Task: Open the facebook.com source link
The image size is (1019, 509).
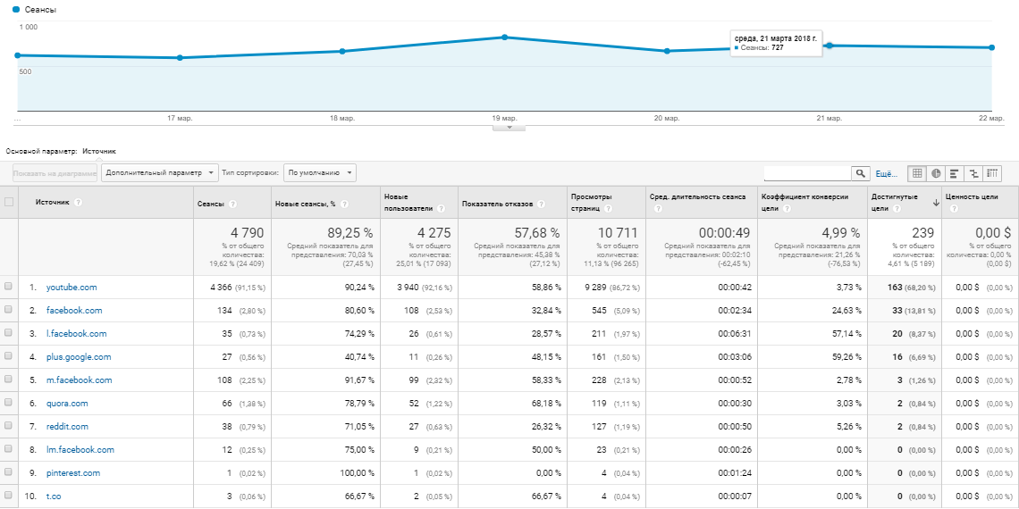Action: click(74, 311)
